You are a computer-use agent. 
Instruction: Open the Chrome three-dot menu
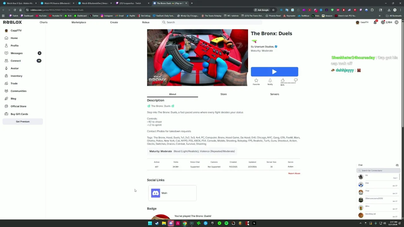[x=401, y=10]
